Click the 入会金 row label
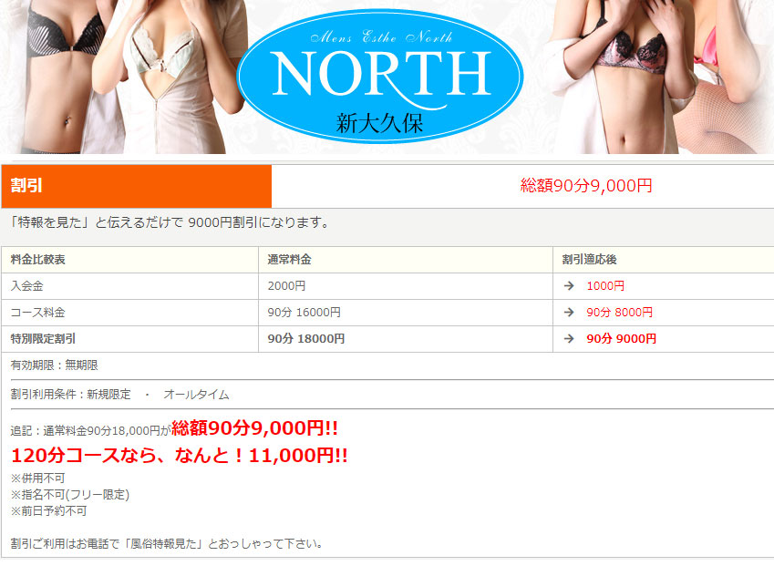The width and height of the screenshot is (774, 566). coord(27,286)
